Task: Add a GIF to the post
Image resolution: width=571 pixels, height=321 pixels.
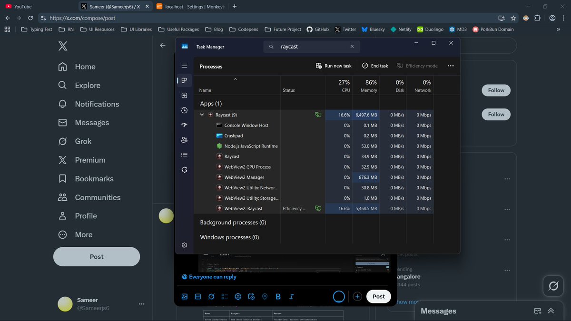Action: (198, 296)
